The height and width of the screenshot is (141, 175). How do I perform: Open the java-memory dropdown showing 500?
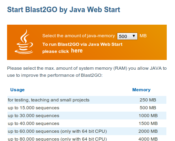127,36
